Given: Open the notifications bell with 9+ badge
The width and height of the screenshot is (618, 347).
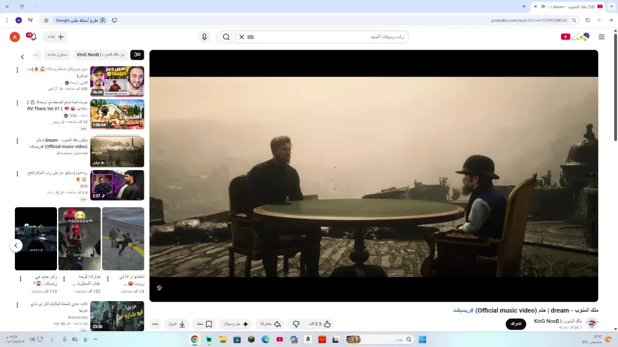Looking at the screenshot, I should click(x=32, y=37).
